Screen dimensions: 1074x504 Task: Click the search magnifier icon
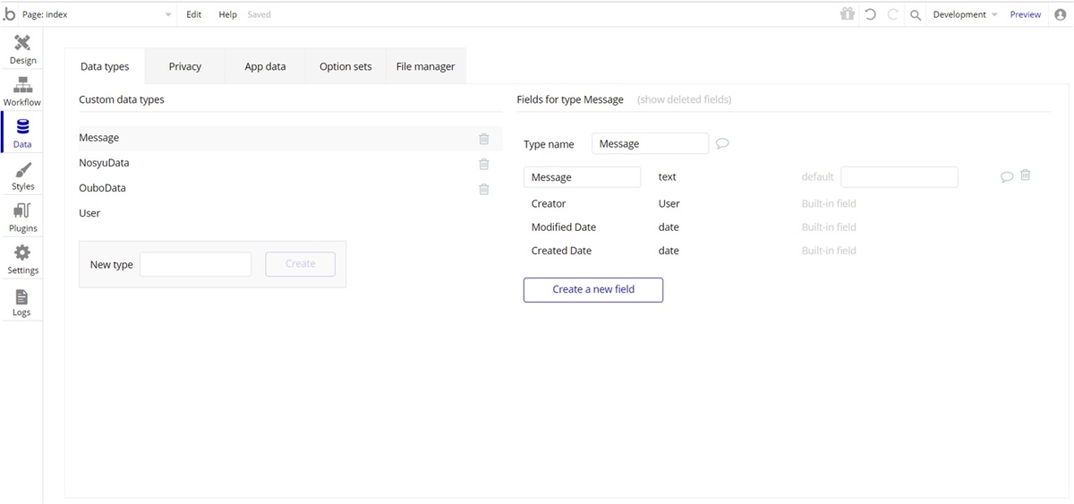915,14
